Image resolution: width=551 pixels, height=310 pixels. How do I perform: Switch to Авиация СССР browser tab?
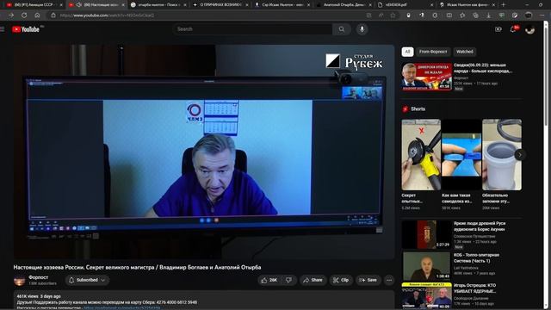(34, 4)
